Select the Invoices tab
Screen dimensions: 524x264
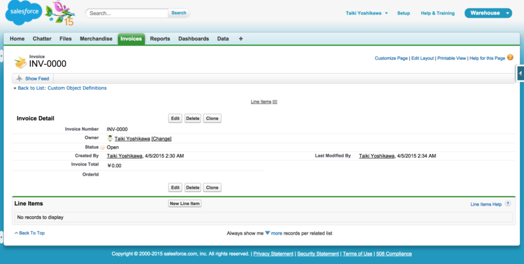(x=131, y=39)
